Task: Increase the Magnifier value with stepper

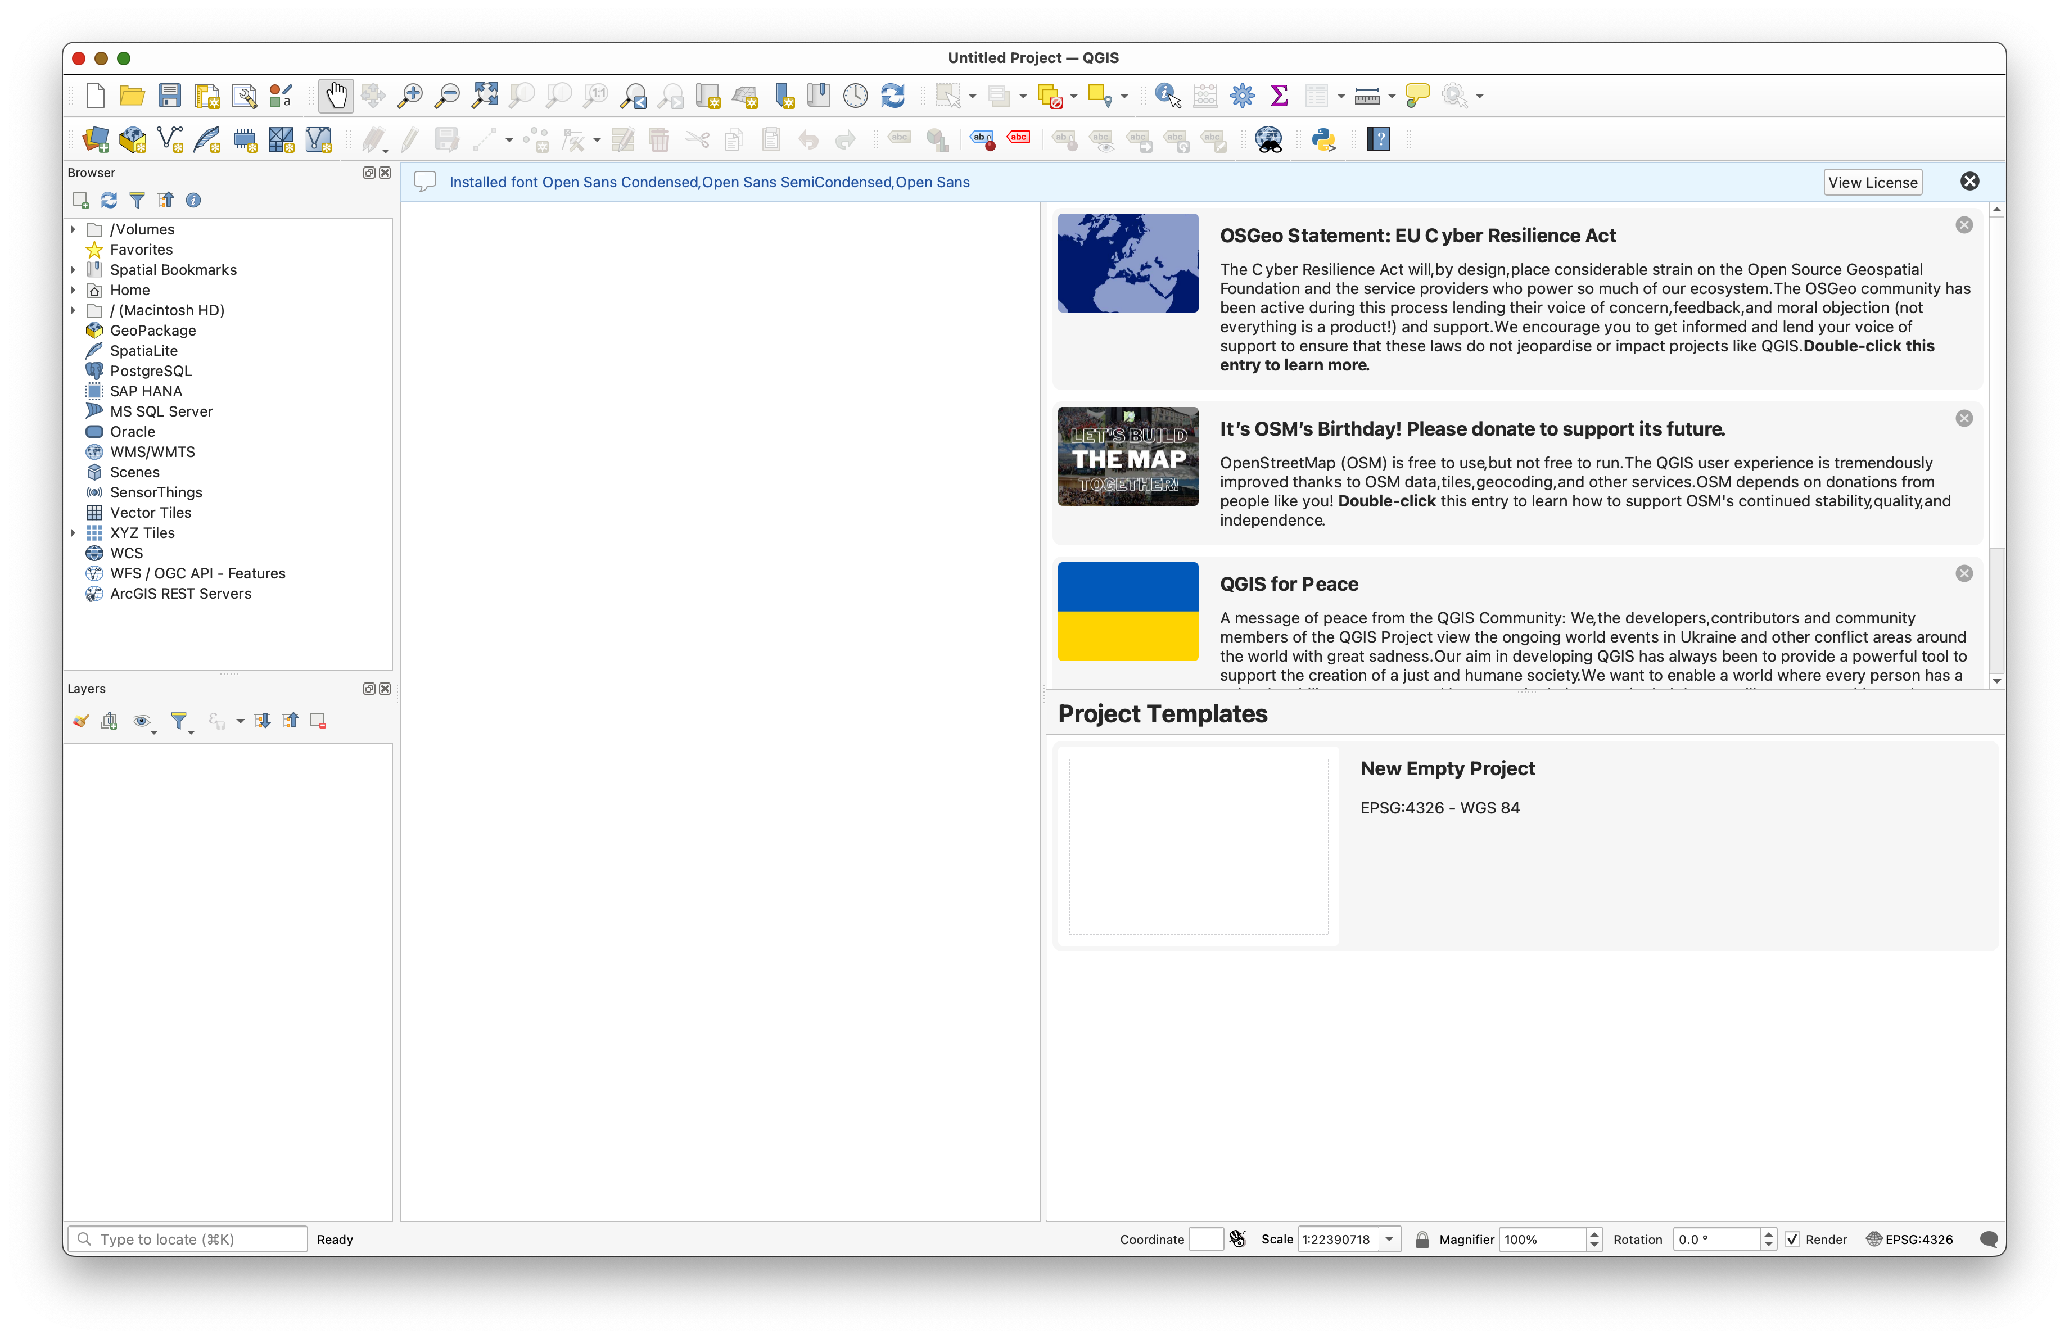Action: (x=1594, y=1235)
